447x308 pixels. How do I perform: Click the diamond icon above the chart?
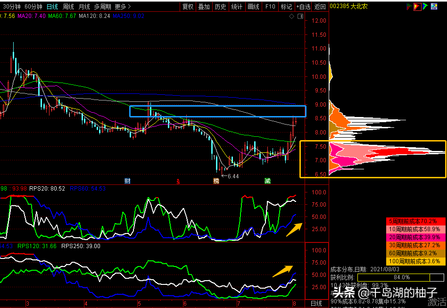point(291,17)
